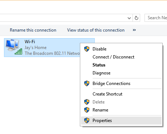Choose Create Shortcut in context menu
This screenshot has width=167, height=134.
121,94
